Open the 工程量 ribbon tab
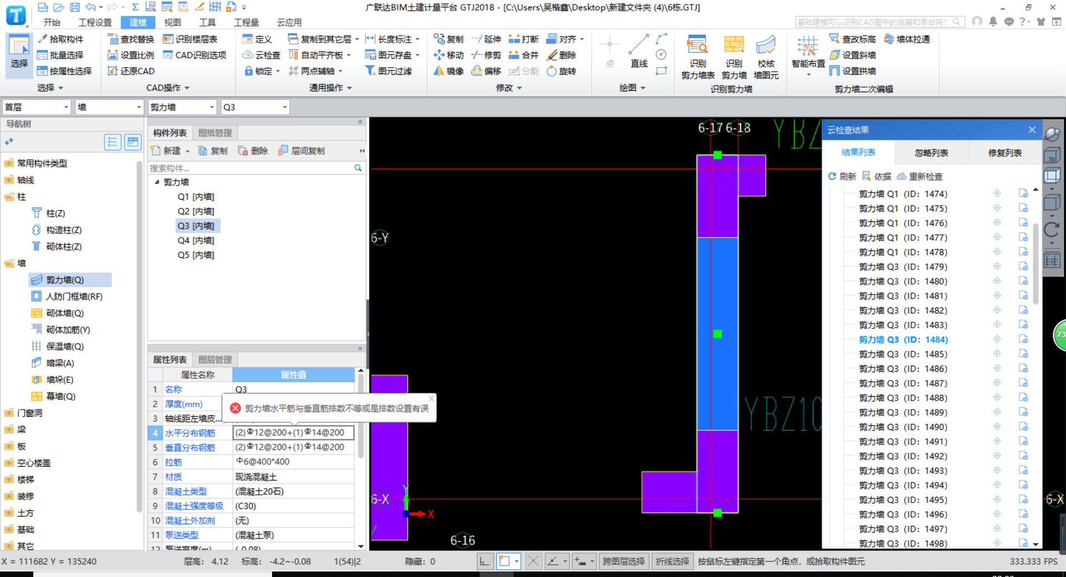Screen dimensions: 1066x577 pos(247,22)
